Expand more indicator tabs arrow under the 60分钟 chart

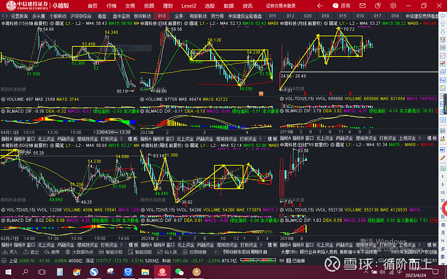pos(121,245)
